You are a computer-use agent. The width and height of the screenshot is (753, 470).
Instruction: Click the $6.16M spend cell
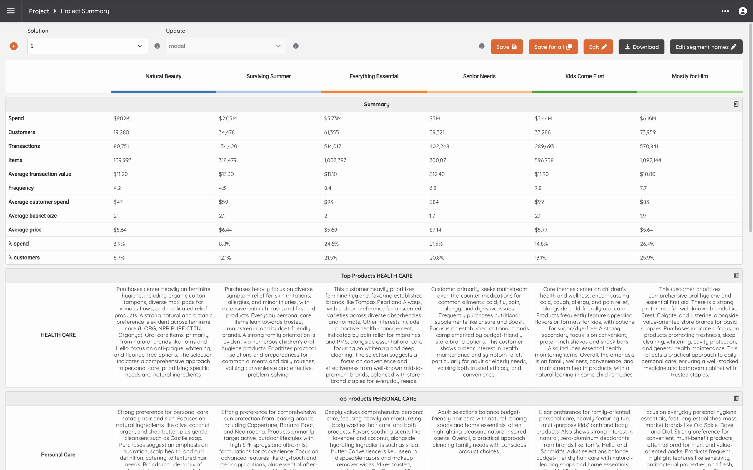click(690, 118)
